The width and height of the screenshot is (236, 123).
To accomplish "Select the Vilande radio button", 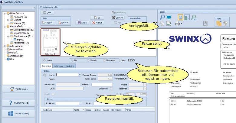I will pos(88,60).
